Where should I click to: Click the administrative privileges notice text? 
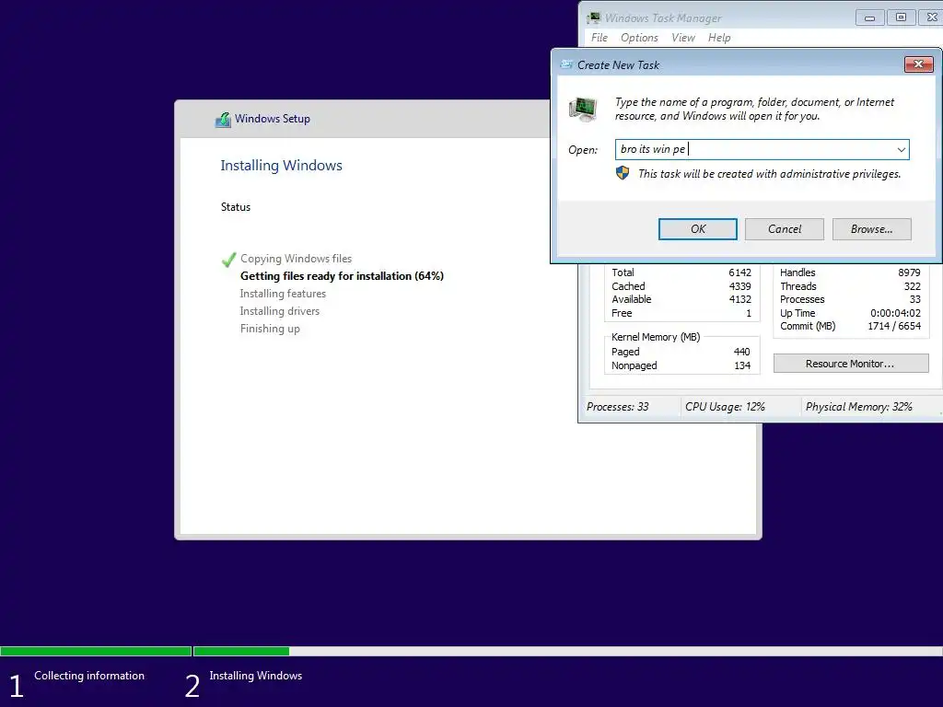click(x=769, y=174)
